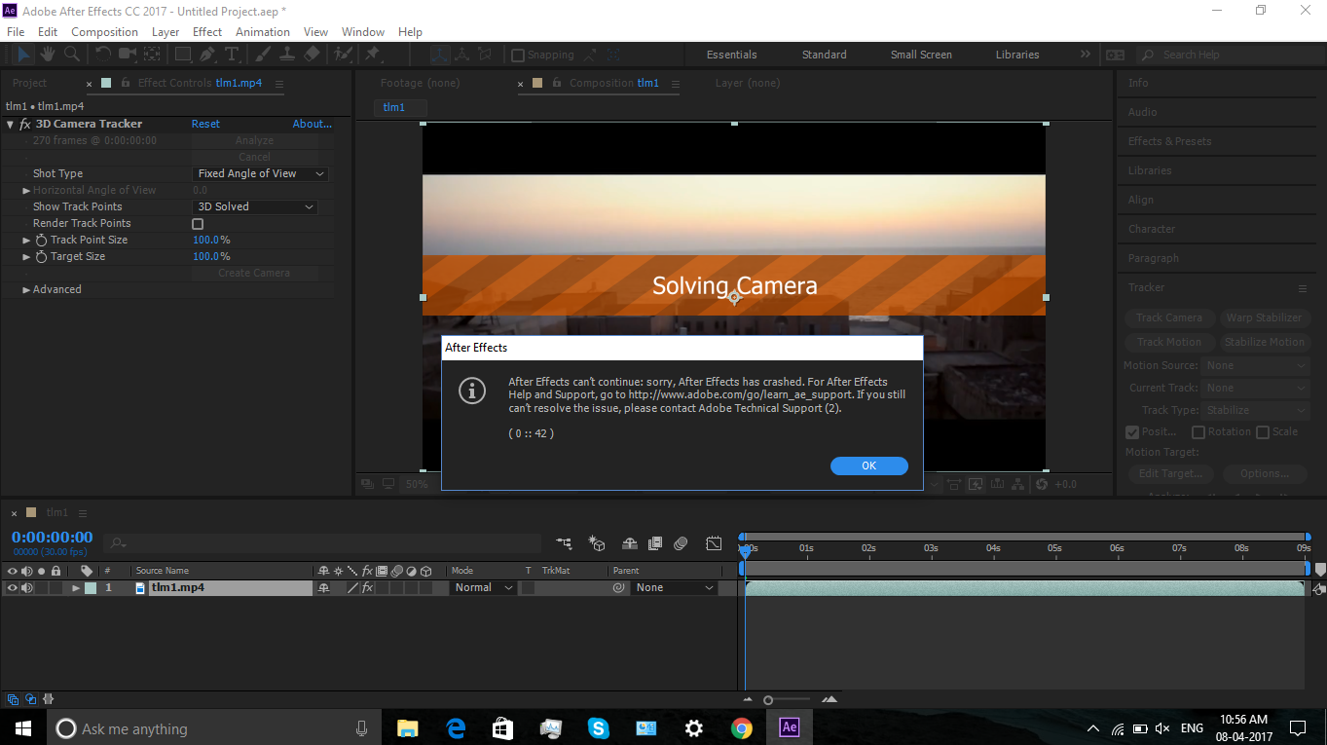The height and width of the screenshot is (745, 1327).
Task: Toggle Target Size stopwatch
Action: coord(41,257)
